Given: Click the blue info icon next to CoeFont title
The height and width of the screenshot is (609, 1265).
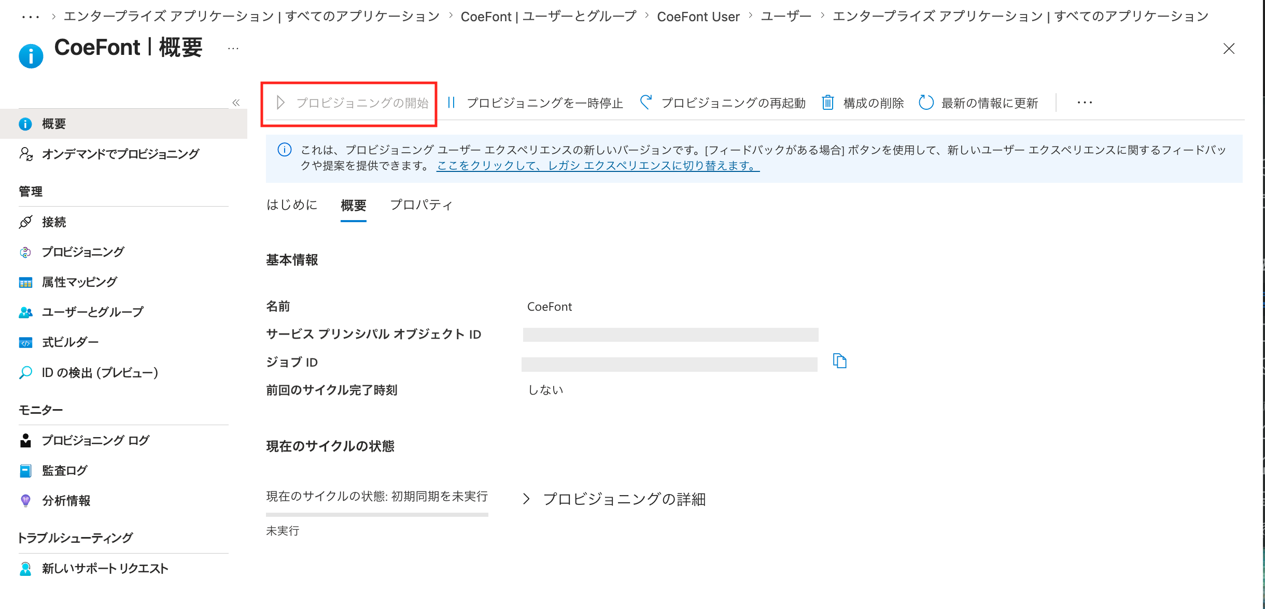Looking at the screenshot, I should pos(31,55).
